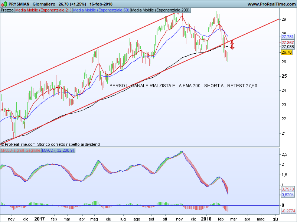Viewport: 297px width, 222px height.
Task: Select the Prezzo legend tab
Action: tap(7, 10)
